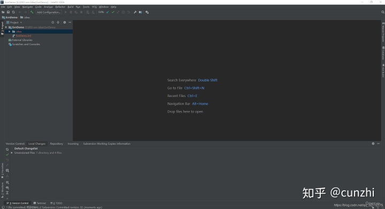Toggle the vertical Favorites tool window tab
Image resolution: width=385 pixels, height=209 pixels.
click(3, 170)
